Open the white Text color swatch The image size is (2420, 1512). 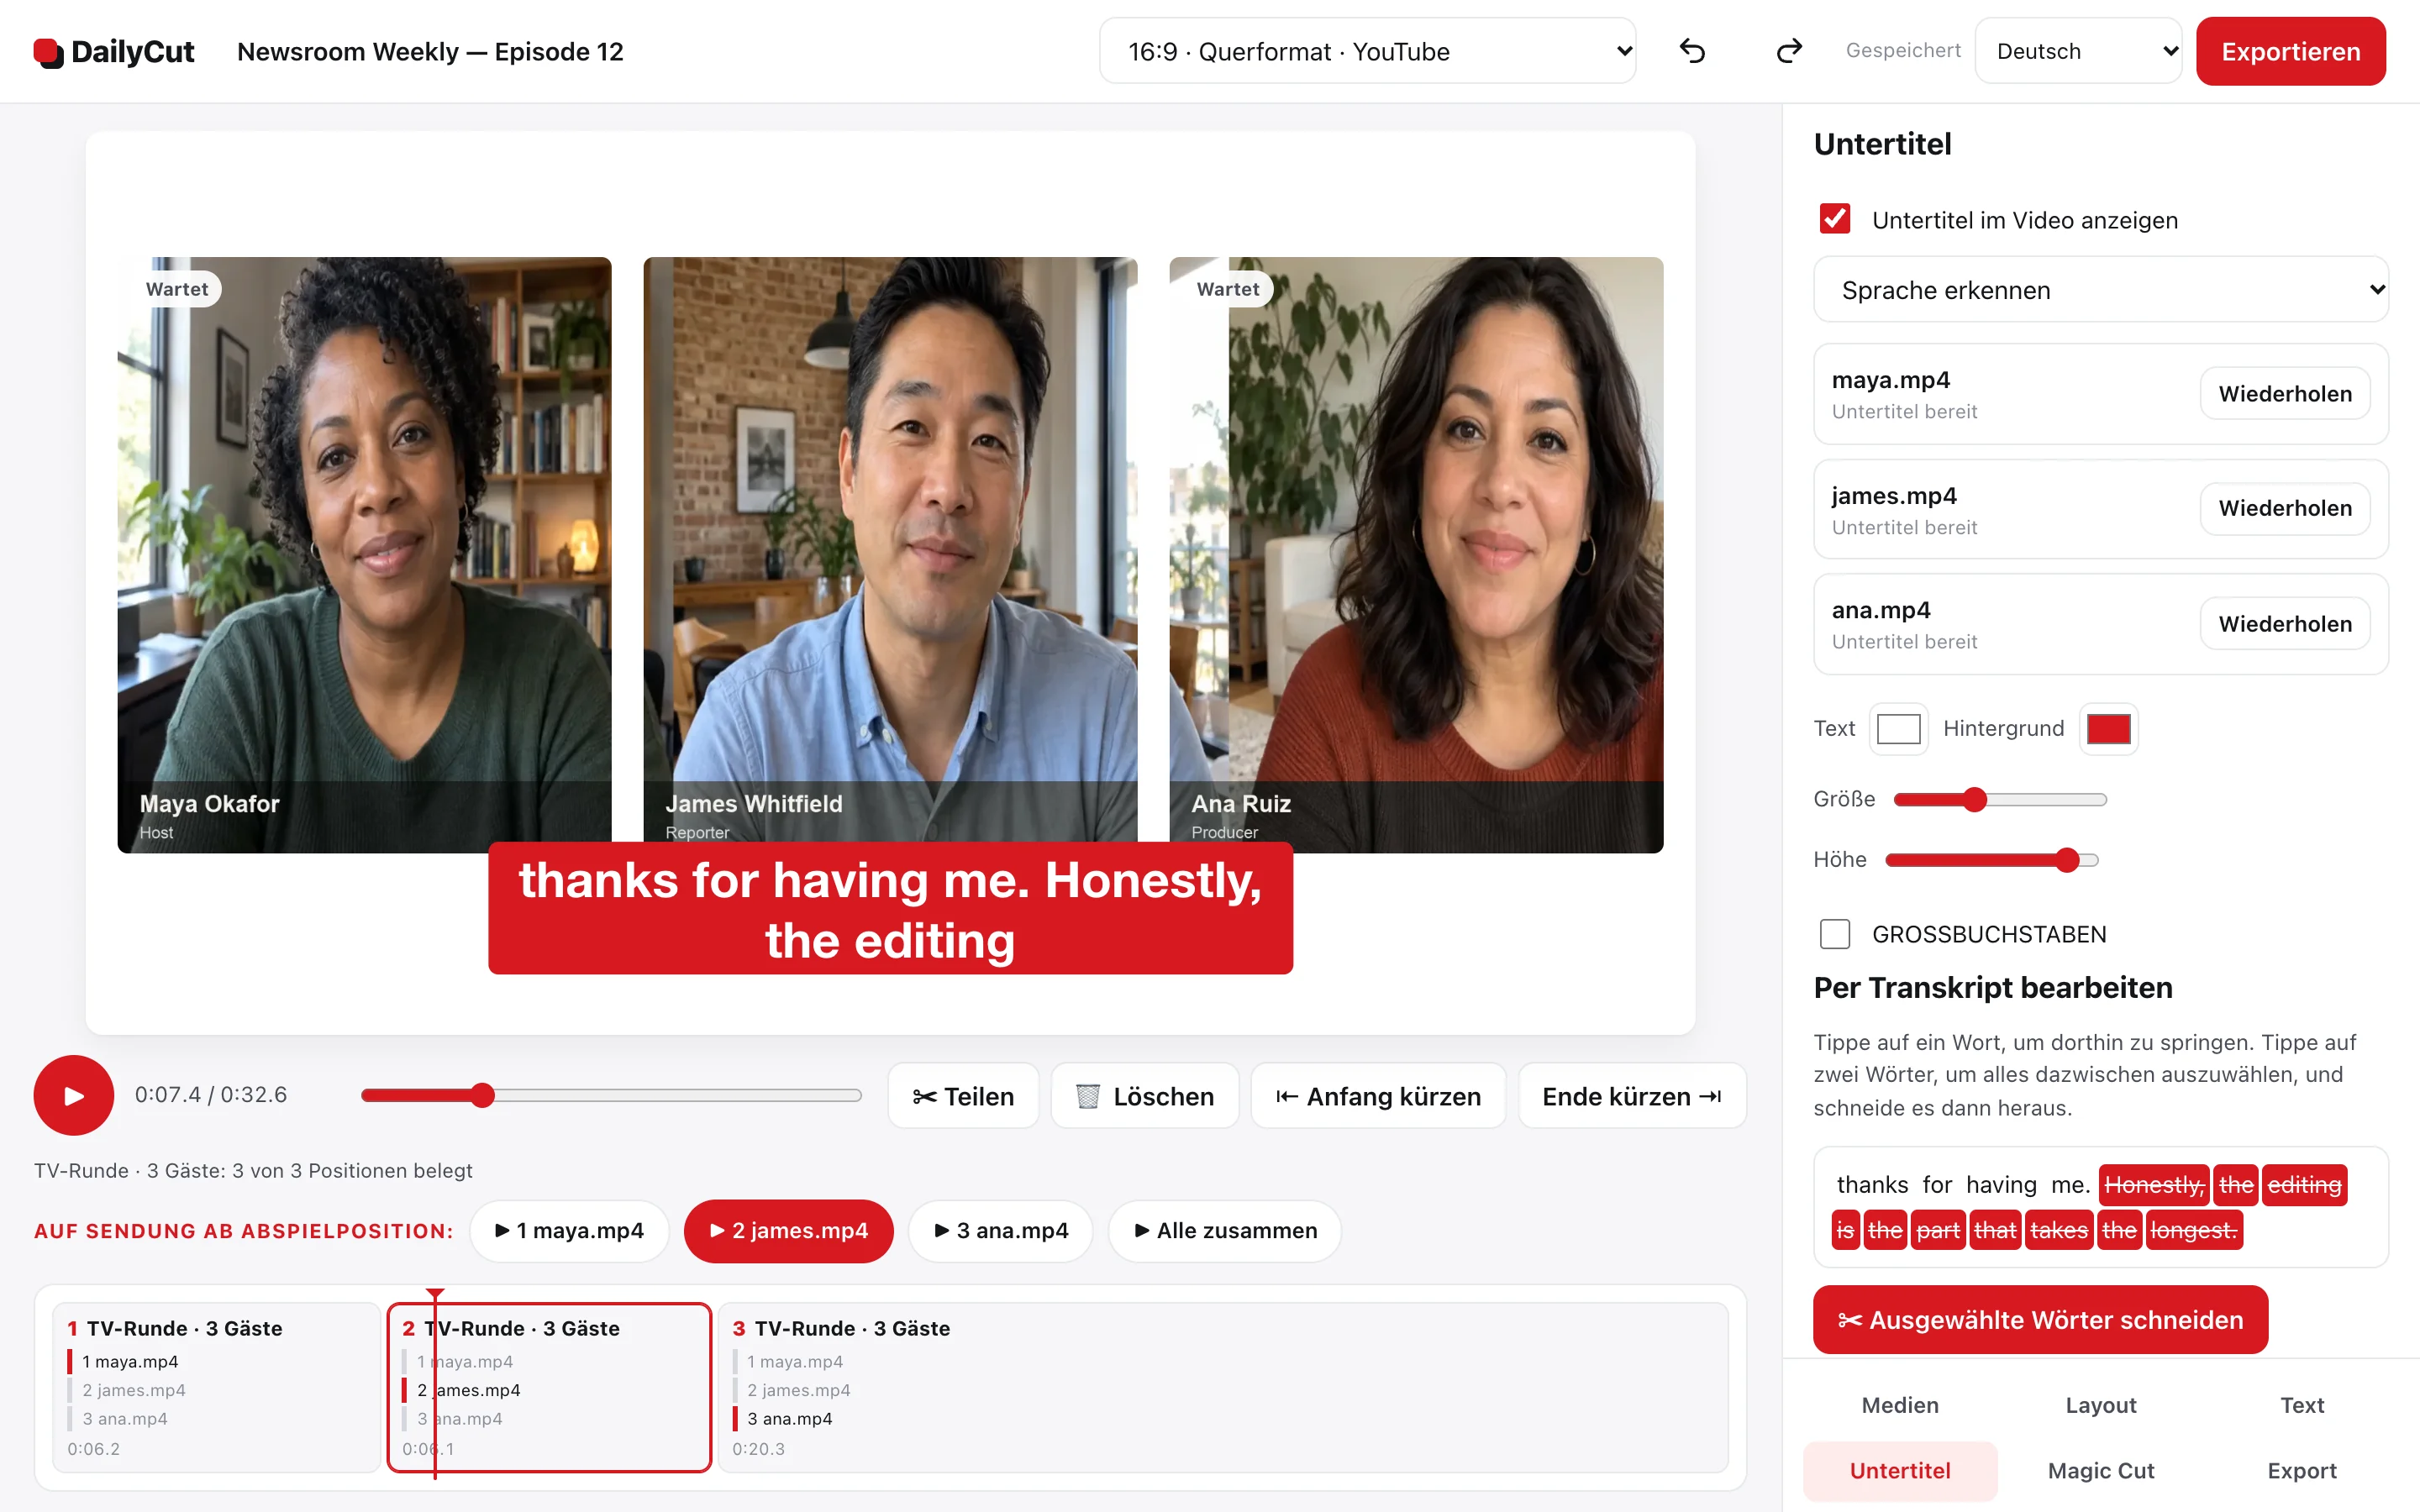pos(1898,728)
